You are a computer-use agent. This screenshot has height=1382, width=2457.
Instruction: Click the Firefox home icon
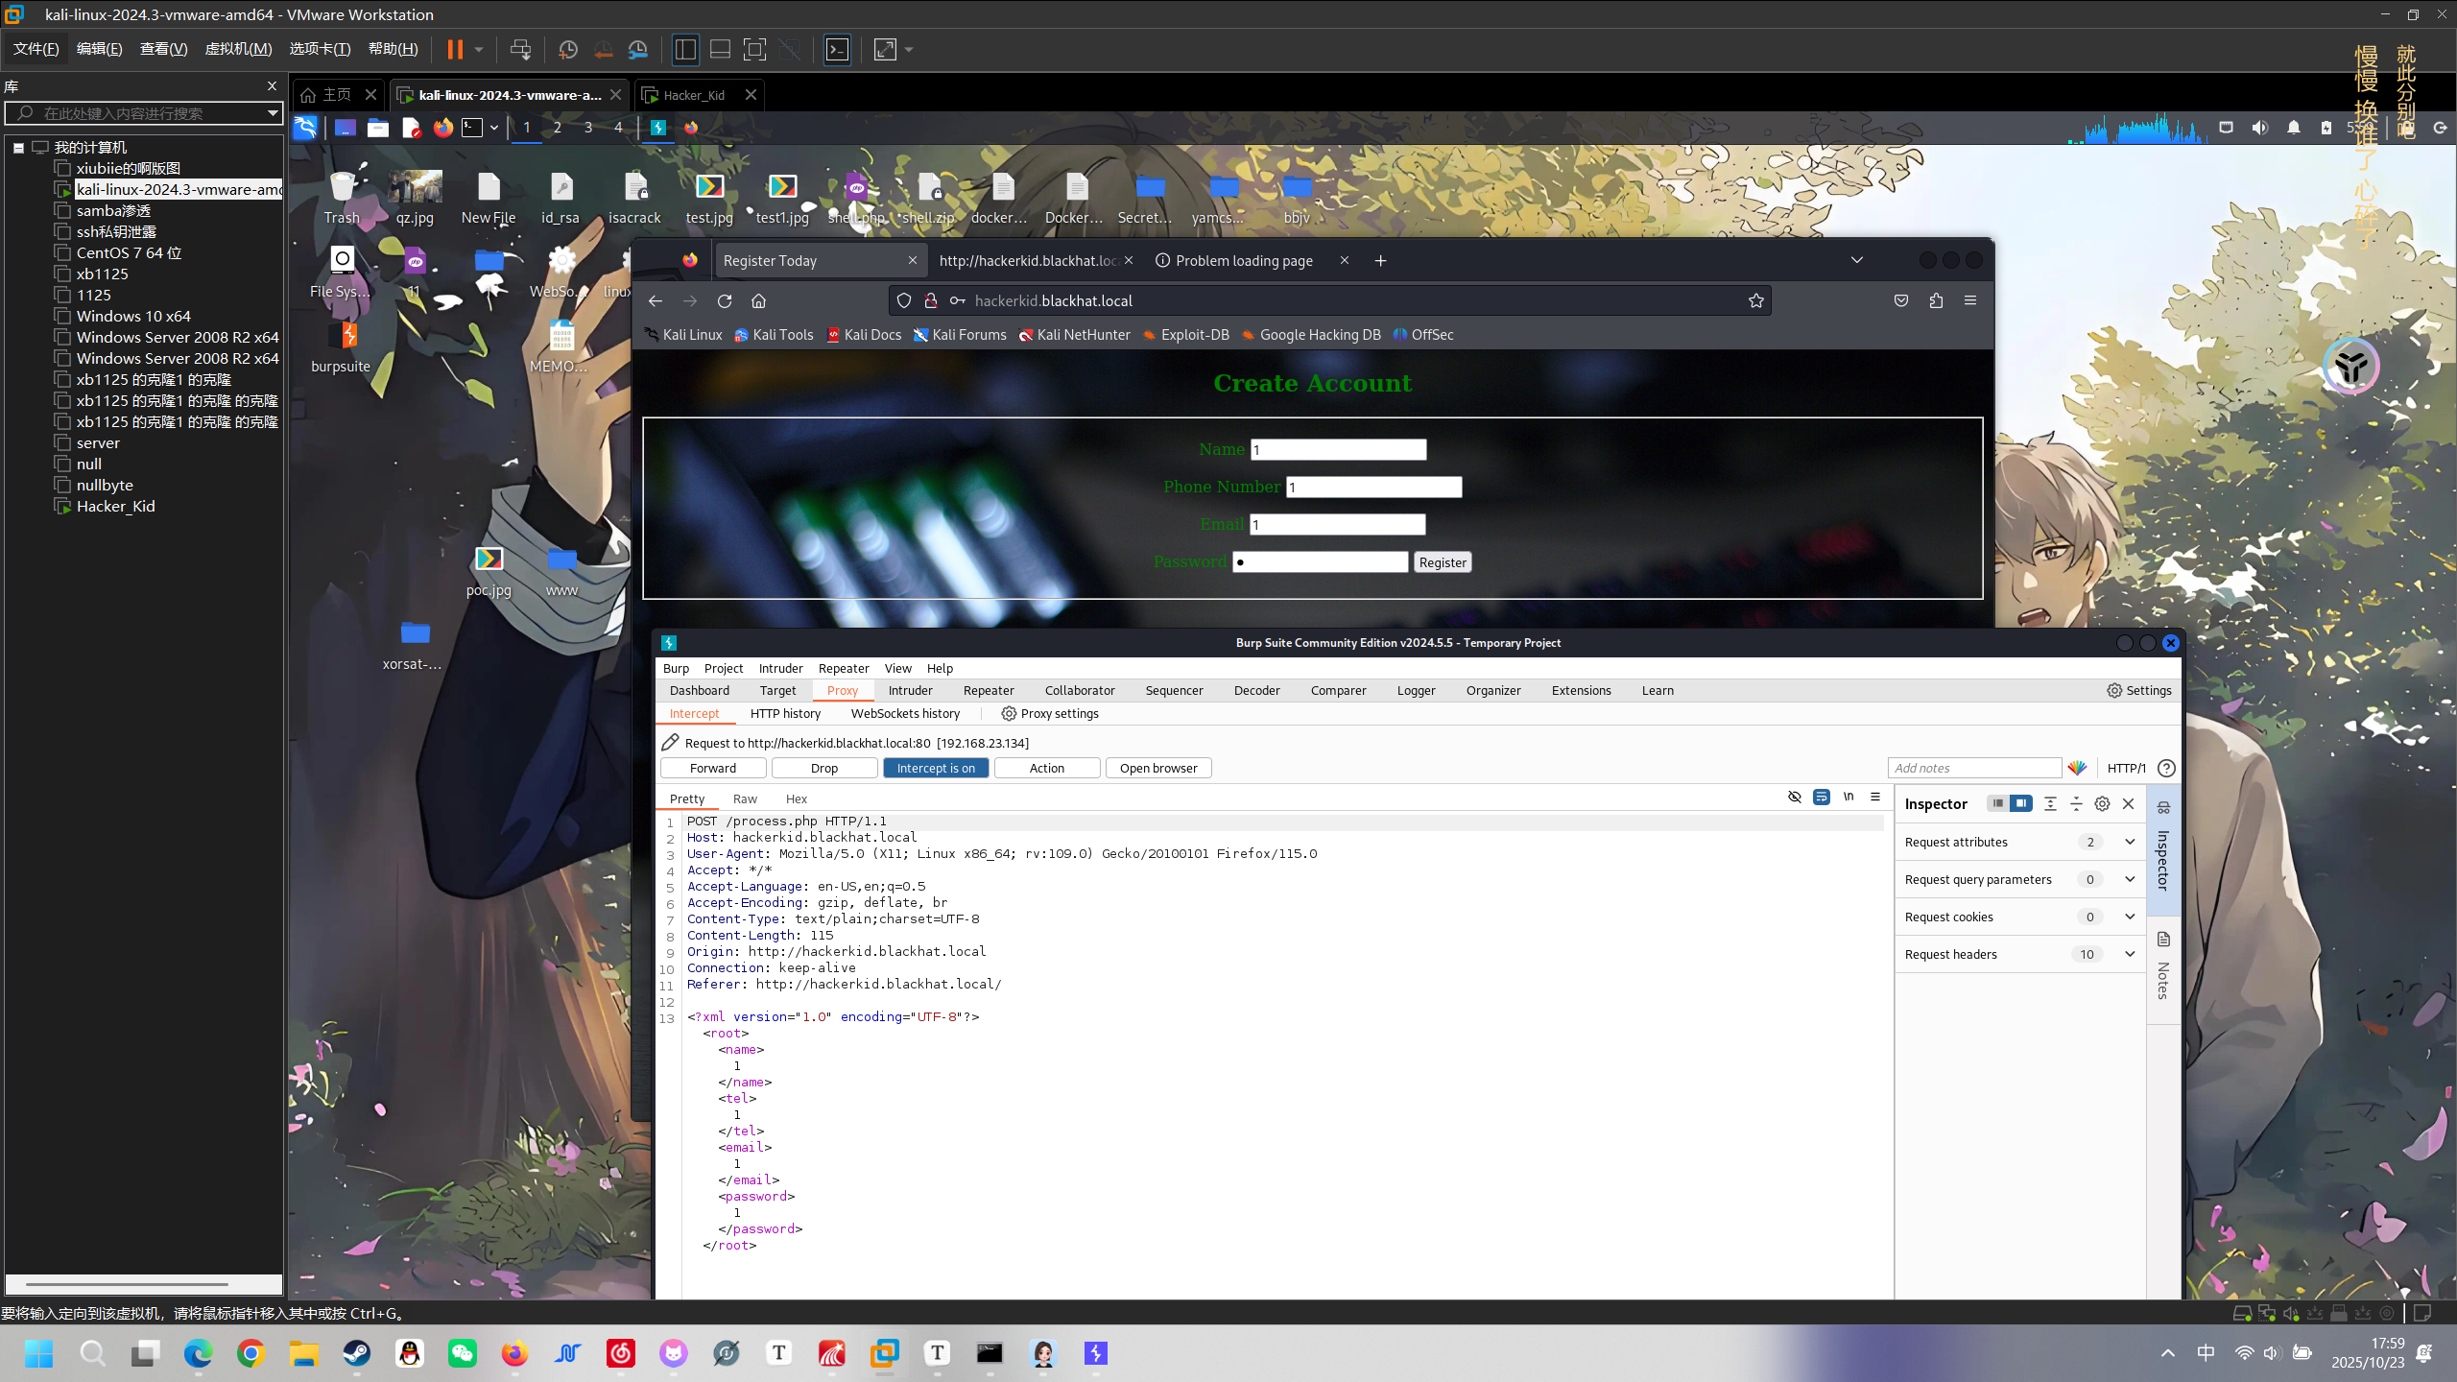point(758,300)
